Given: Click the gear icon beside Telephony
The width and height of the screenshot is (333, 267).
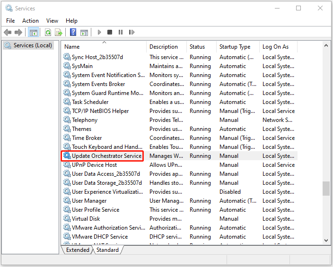Looking at the screenshot, I should coord(67,120).
